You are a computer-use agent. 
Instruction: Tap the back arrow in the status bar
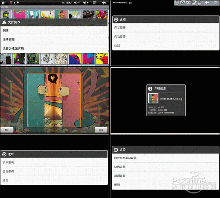click(104, 3)
